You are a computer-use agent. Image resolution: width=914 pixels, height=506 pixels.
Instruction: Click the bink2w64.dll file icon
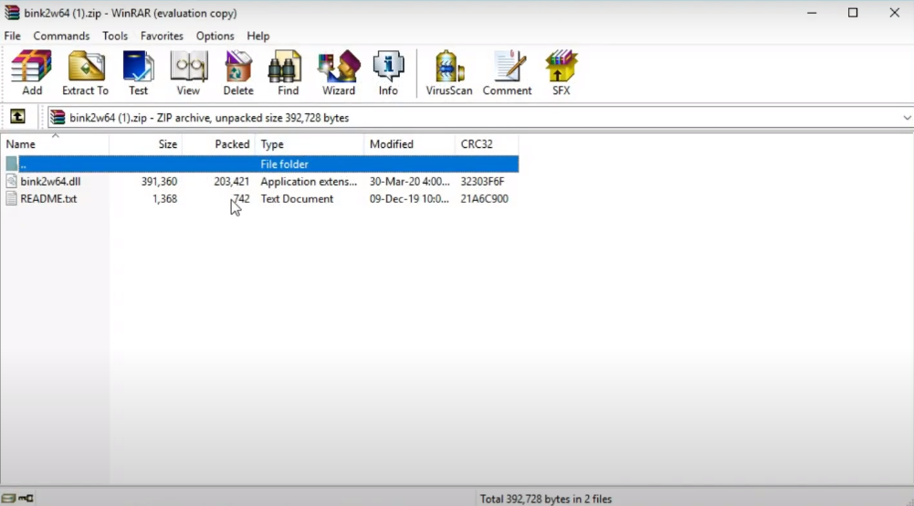pyautogui.click(x=12, y=181)
